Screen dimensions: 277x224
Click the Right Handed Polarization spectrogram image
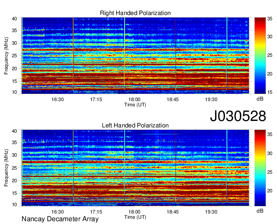click(x=135, y=56)
